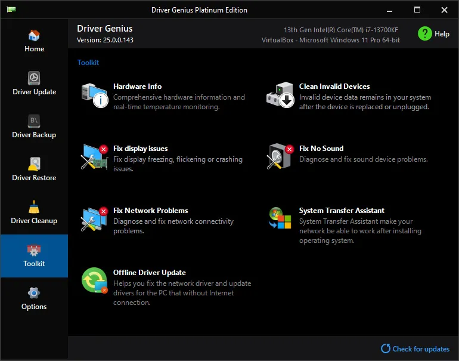The image size is (459, 361).
Task: Switch to the Driver Restore label
Action: (x=34, y=178)
